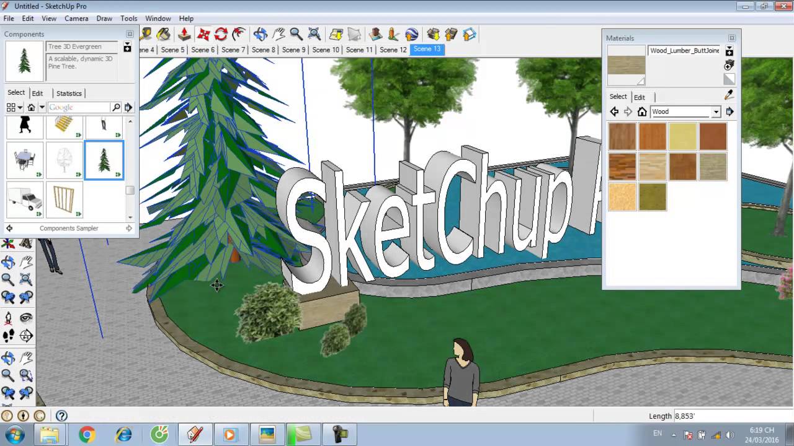Viewport: 794px width, 446px height.
Task: Open the Statistics tab in Components
Action: click(x=69, y=93)
